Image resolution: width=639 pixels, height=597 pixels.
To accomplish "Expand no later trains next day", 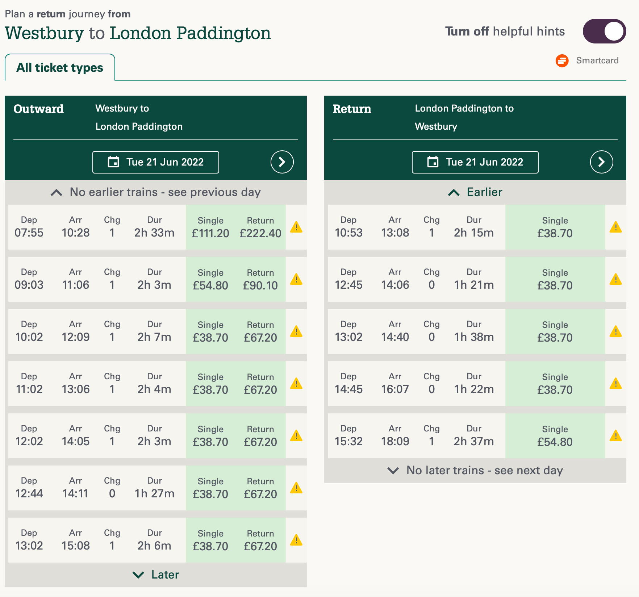I will (475, 470).
